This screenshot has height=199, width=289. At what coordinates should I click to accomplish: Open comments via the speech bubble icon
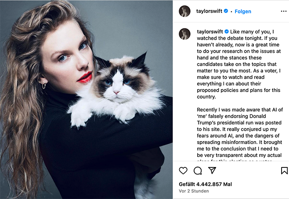point(198,171)
